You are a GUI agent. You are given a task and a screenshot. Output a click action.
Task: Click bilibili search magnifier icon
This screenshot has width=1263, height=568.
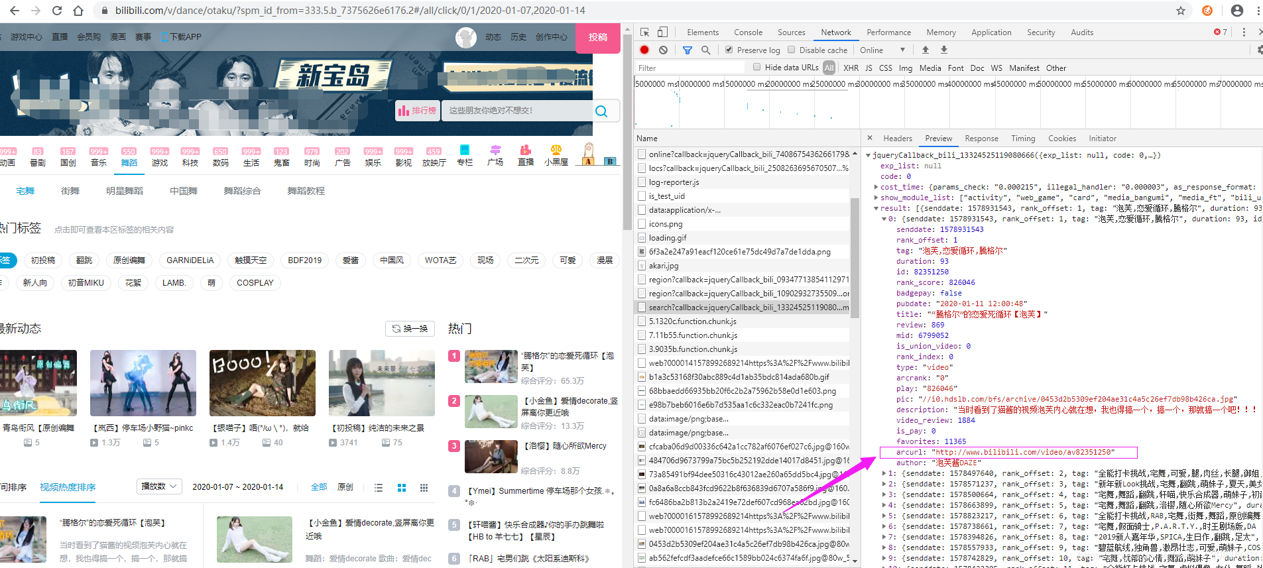(x=601, y=111)
